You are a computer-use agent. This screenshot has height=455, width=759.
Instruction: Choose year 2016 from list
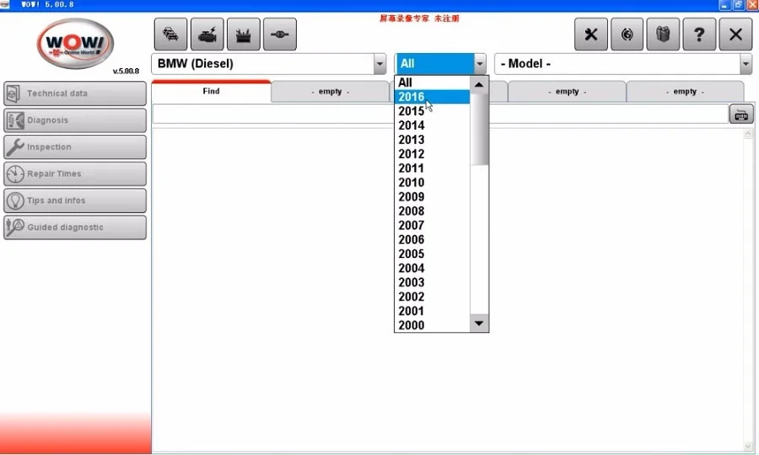point(433,97)
